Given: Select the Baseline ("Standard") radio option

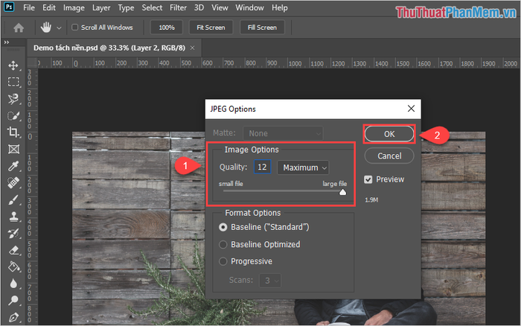Looking at the screenshot, I should [223, 227].
